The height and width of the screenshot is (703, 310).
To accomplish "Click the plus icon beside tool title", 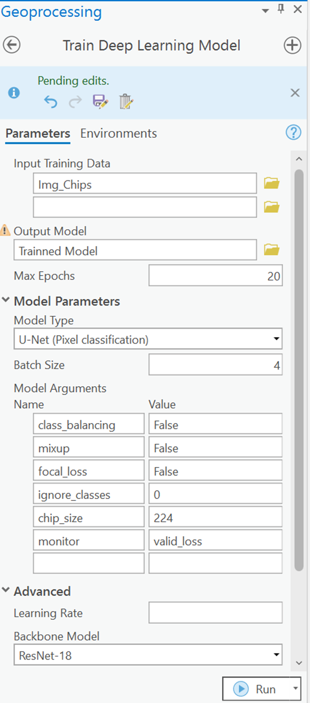I will [292, 45].
